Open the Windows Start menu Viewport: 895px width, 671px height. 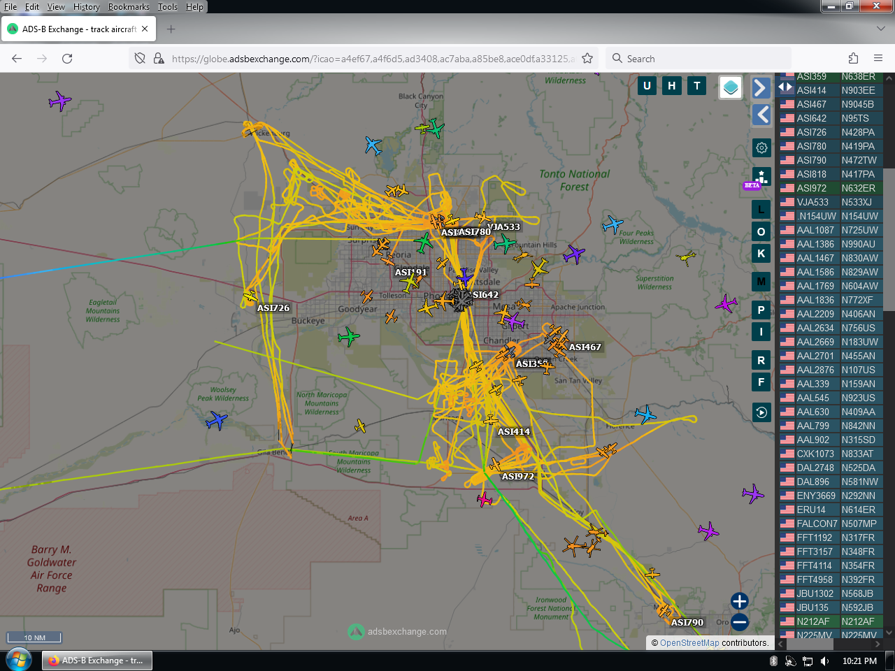pyautogui.click(x=19, y=661)
